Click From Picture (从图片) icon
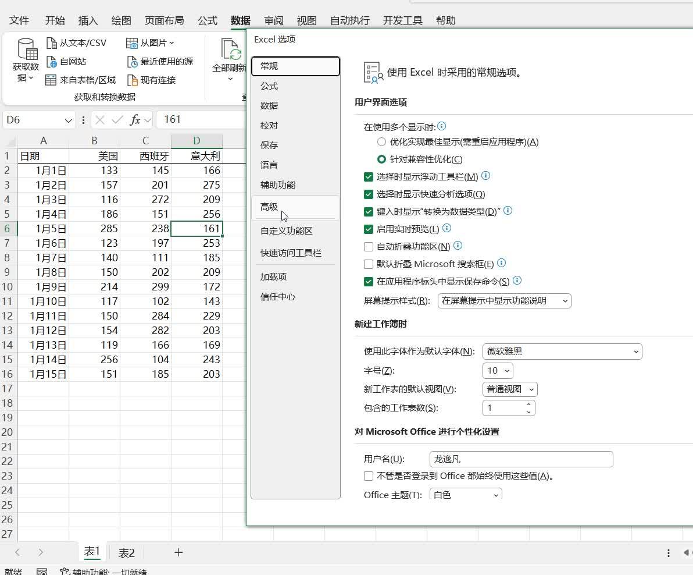 click(x=132, y=43)
